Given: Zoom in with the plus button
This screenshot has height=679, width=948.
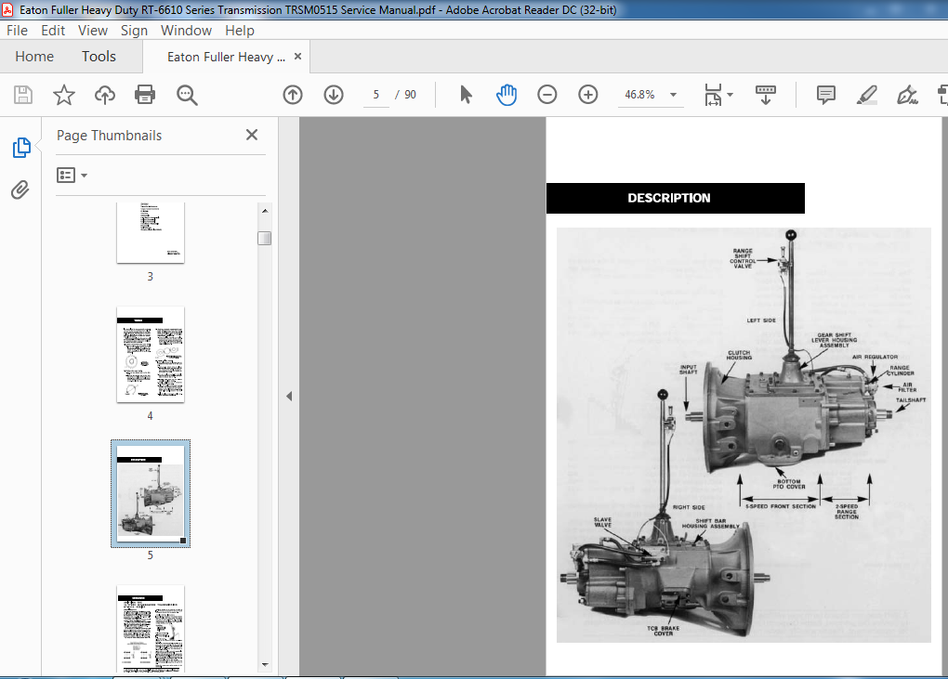Looking at the screenshot, I should tap(587, 94).
